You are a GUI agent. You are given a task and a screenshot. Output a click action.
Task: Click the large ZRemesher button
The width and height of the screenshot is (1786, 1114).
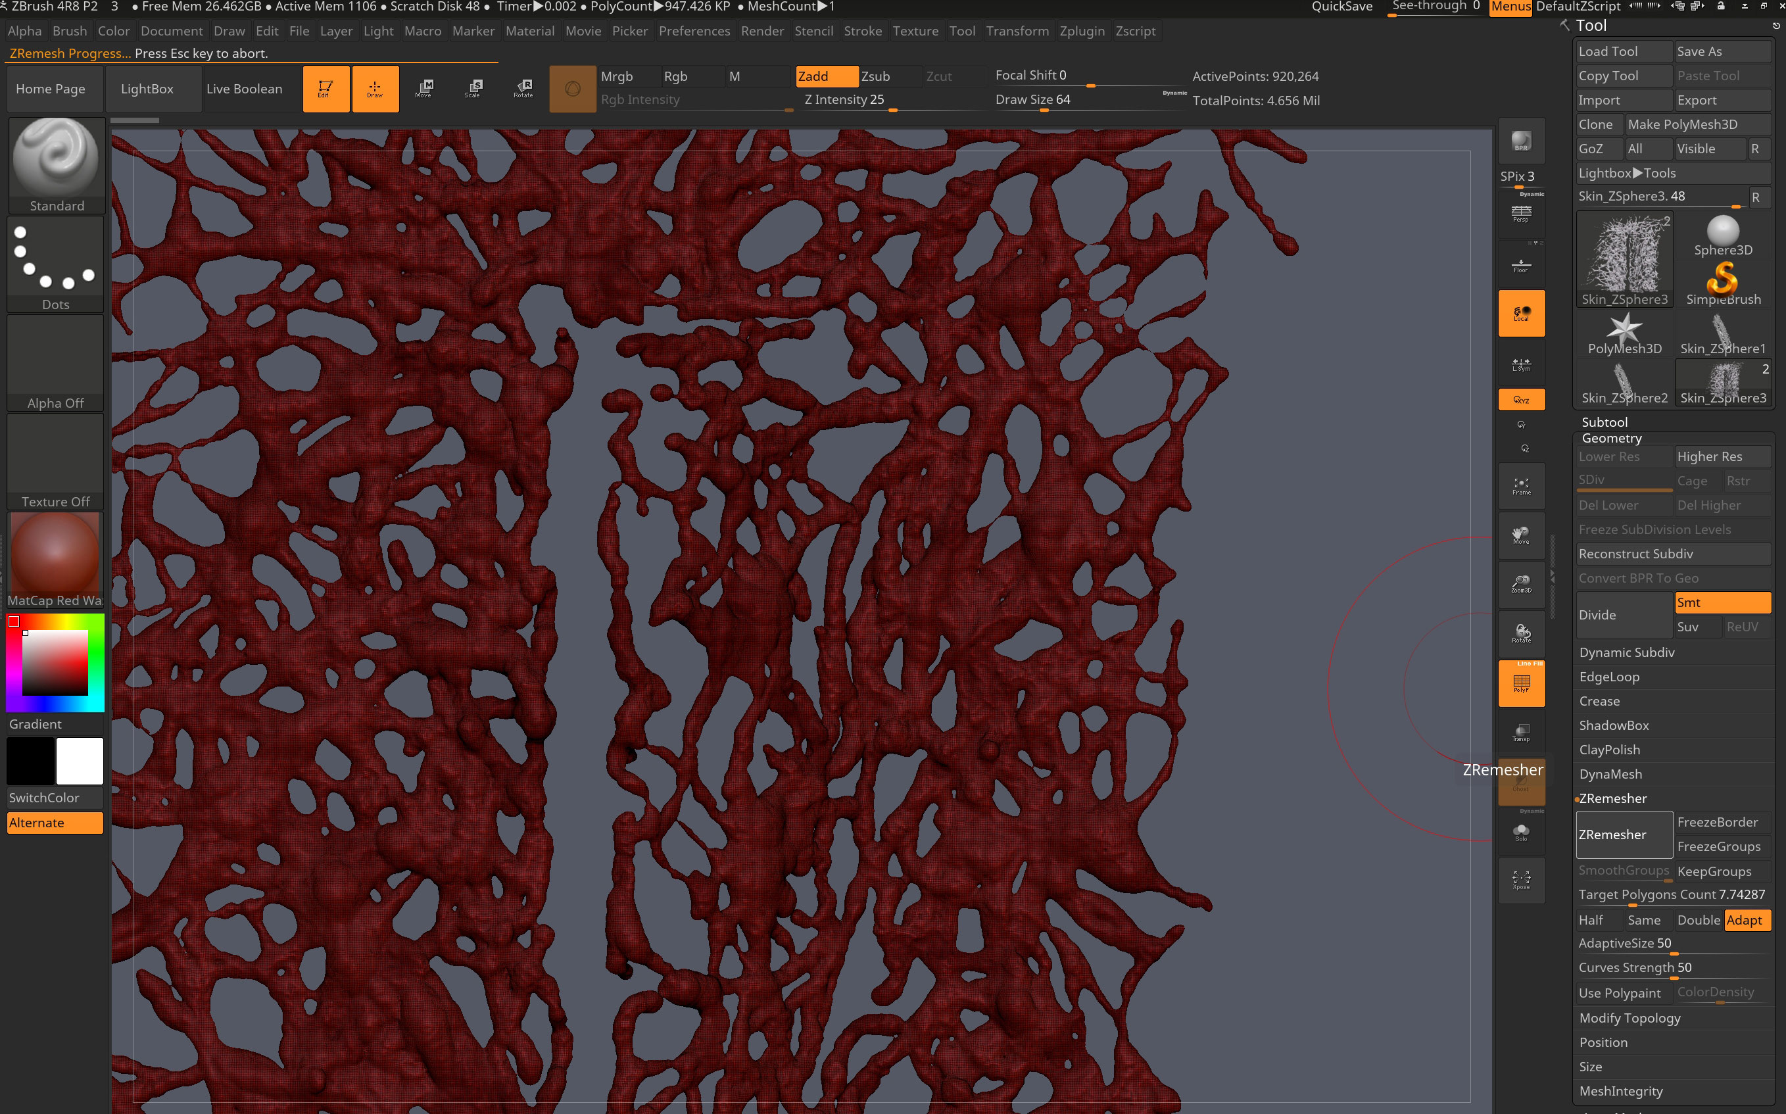(1624, 835)
